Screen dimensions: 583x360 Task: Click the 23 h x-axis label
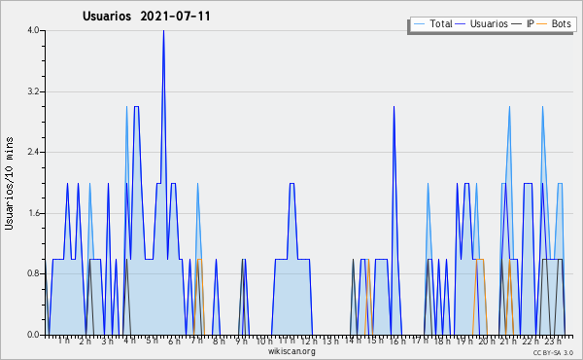click(553, 341)
